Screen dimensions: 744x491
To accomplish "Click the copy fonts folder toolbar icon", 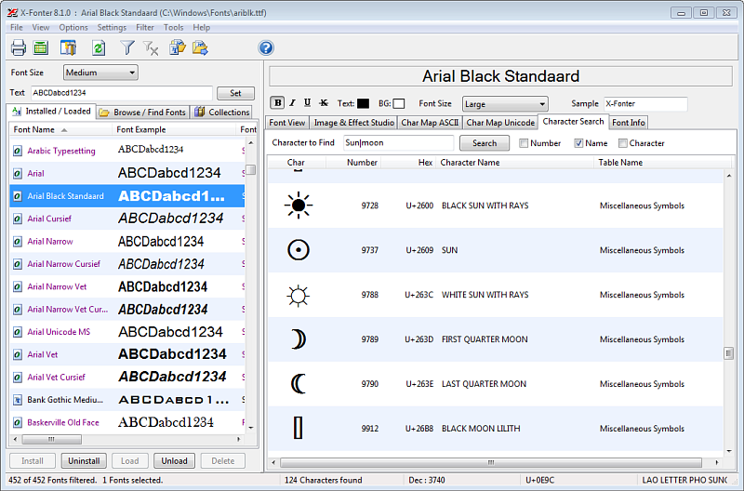I will coord(178,47).
